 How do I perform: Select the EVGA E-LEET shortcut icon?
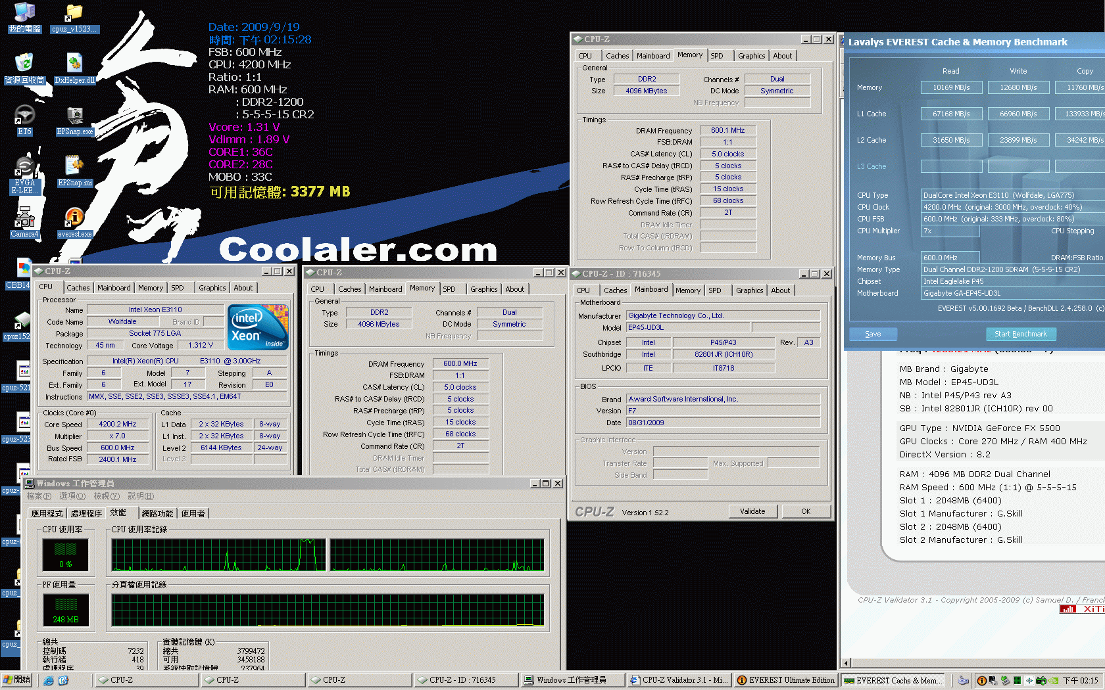pyautogui.click(x=24, y=175)
